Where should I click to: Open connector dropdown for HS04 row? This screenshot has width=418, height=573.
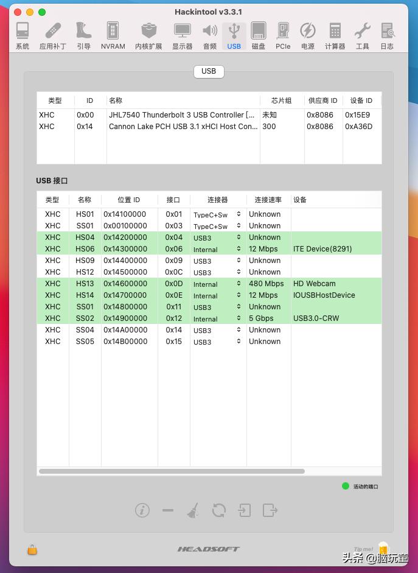pos(218,237)
